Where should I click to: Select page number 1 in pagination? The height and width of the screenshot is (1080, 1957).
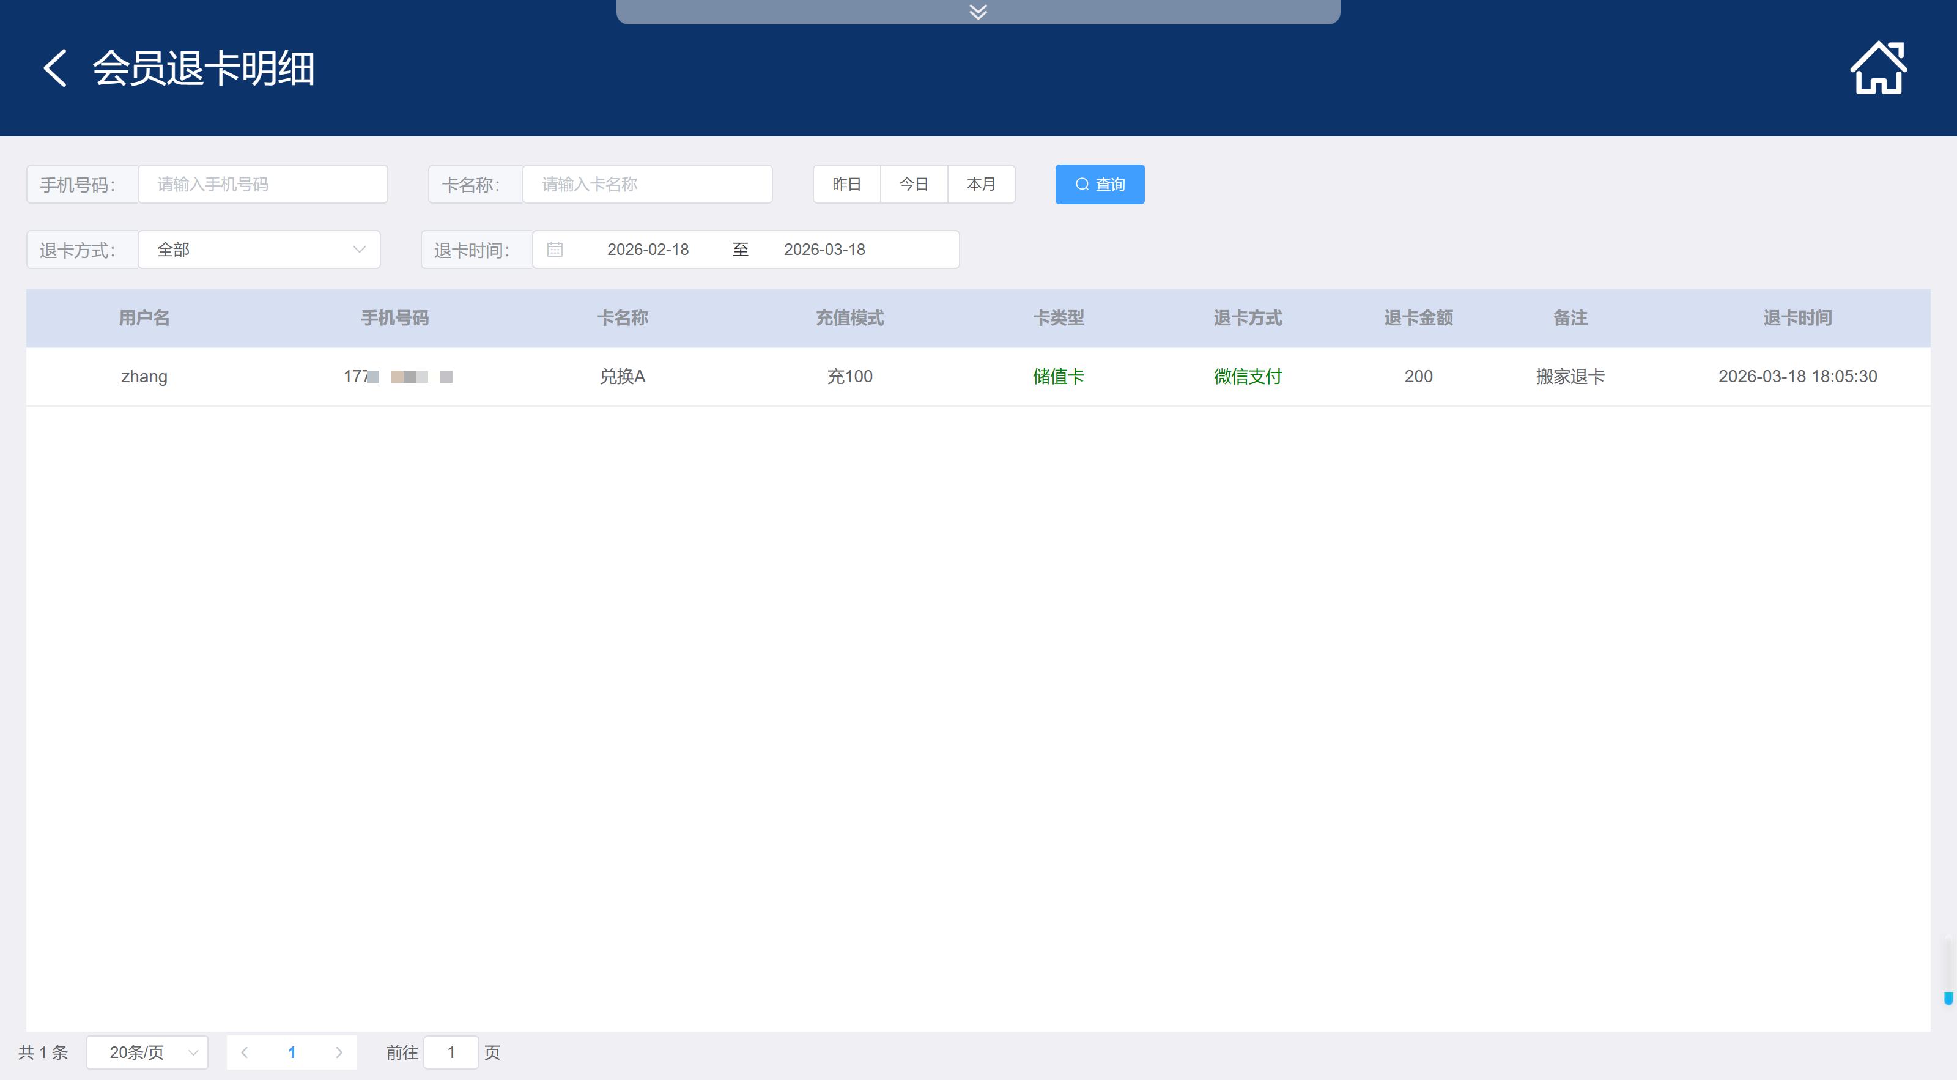tap(292, 1052)
